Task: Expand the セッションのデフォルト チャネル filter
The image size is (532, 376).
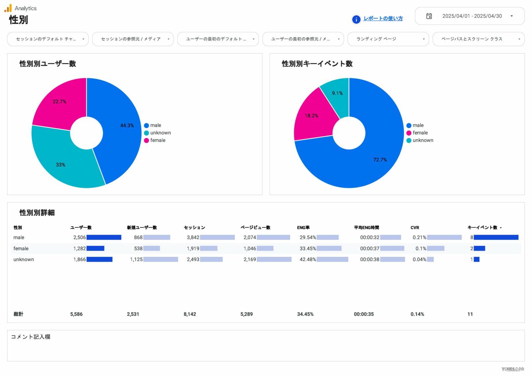Action: 48,39
